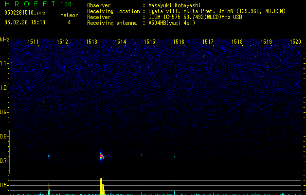Click the 1514 time marker

121,42
